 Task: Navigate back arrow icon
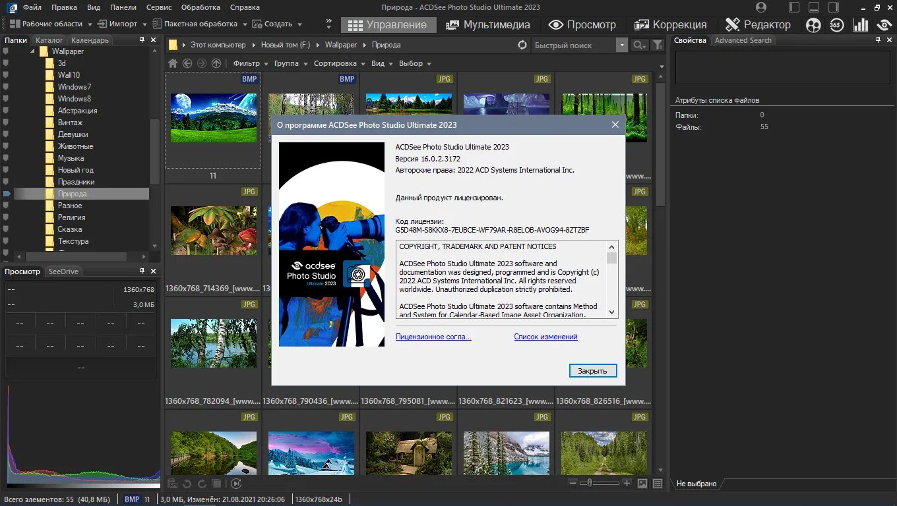pyautogui.click(x=187, y=63)
